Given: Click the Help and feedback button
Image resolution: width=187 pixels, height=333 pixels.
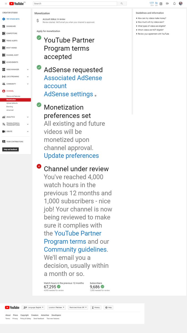Looking at the screenshot, I should tap(11, 149).
